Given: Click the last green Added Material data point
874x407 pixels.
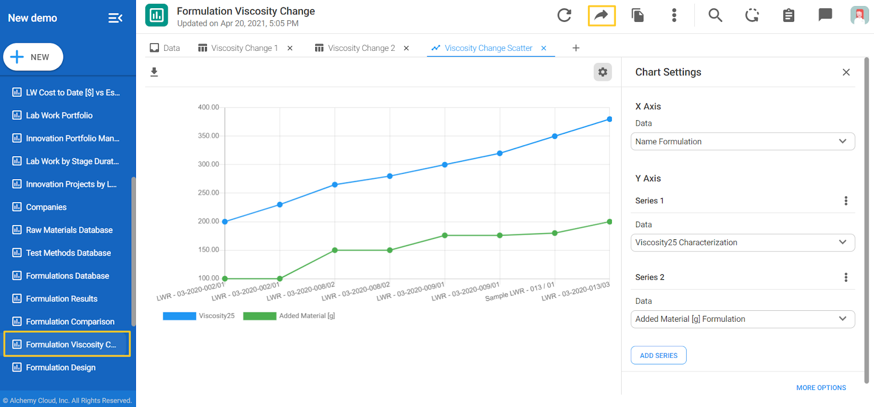Looking at the screenshot, I should (x=610, y=222).
